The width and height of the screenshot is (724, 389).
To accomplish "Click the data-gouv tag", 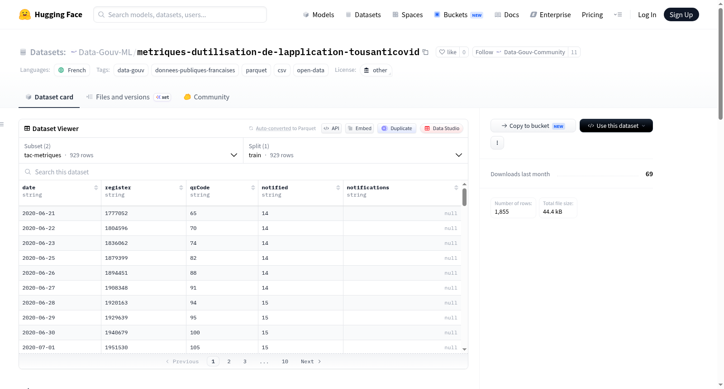I will [131, 70].
